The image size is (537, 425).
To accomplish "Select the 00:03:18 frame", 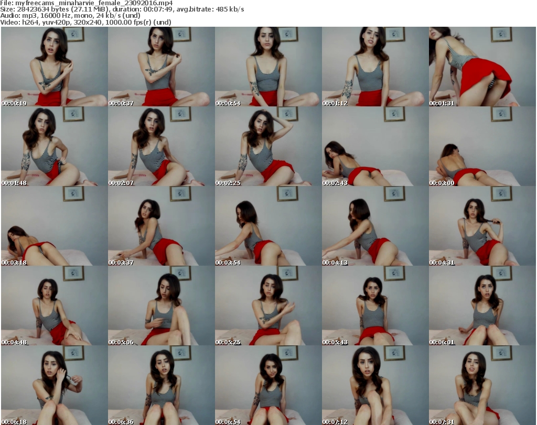I will tap(55, 226).
